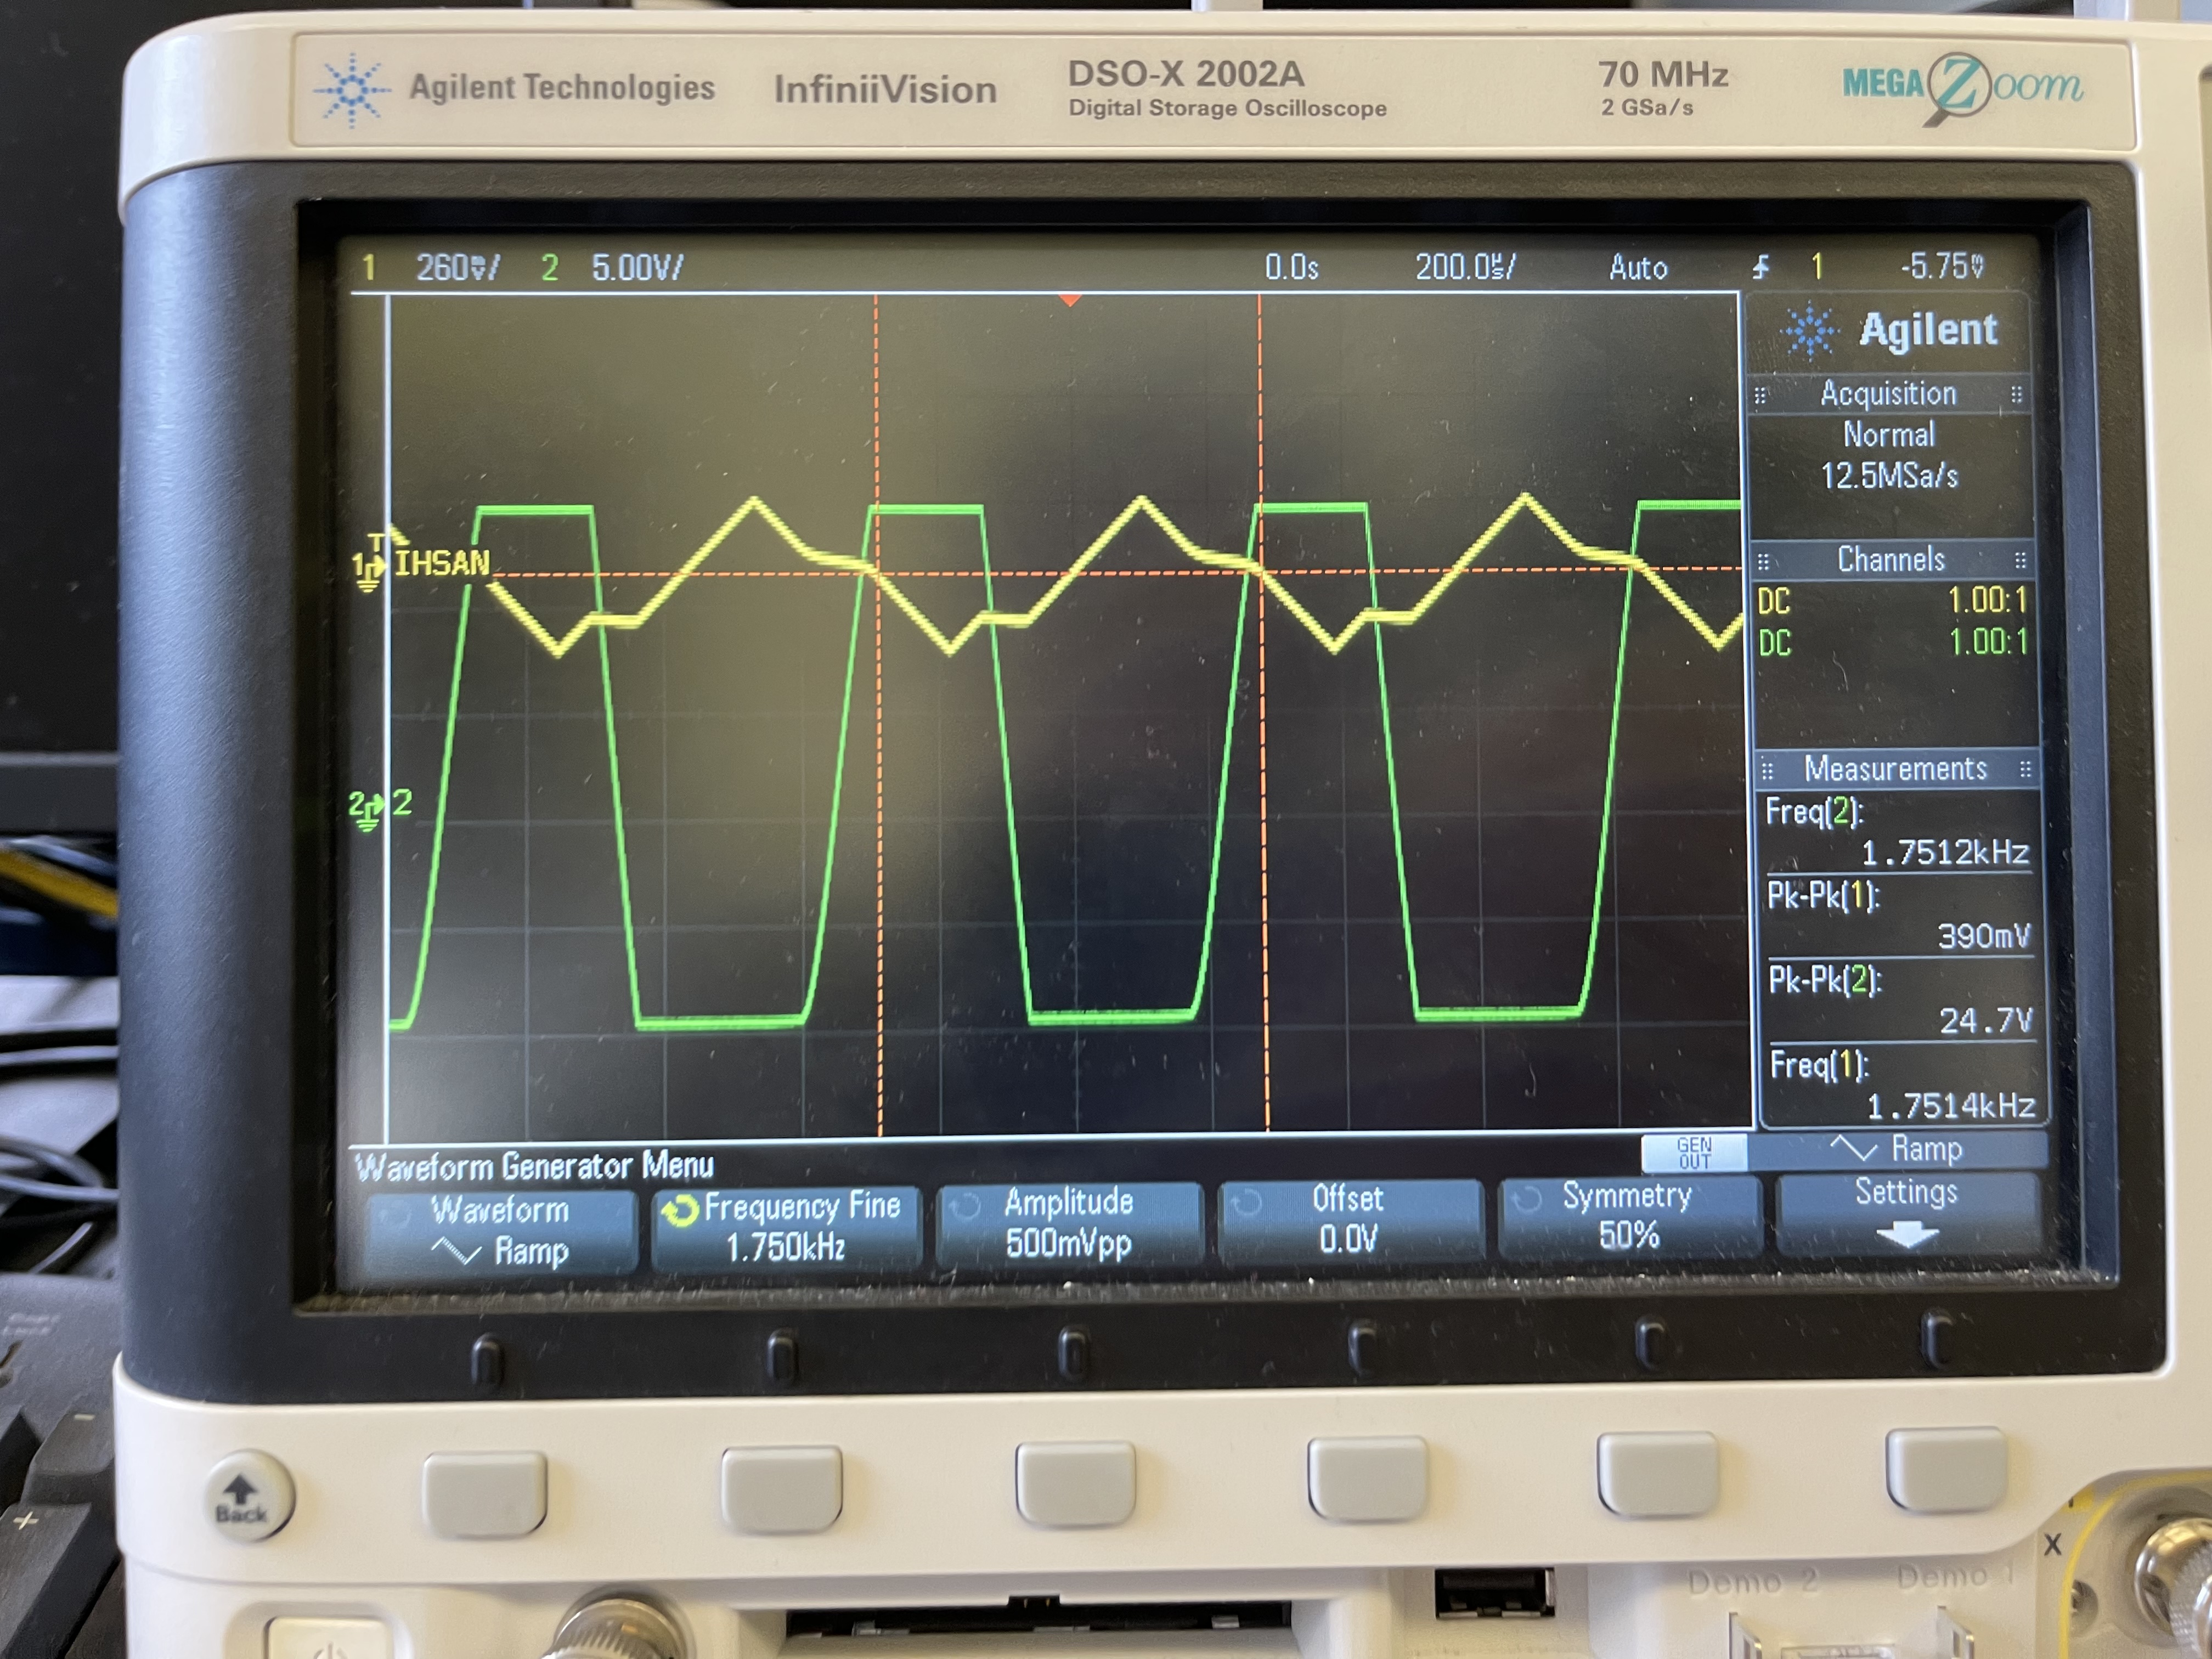The width and height of the screenshot is (2212, 1659).
Task: Click the horizontal orange trigger level line
Action: (1115, 572)
